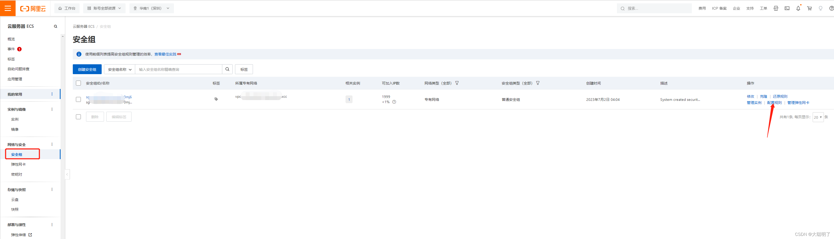834x239 pixels.
Task: Open the more options dots beside 部署与弹性
Action: pos(52,224)
